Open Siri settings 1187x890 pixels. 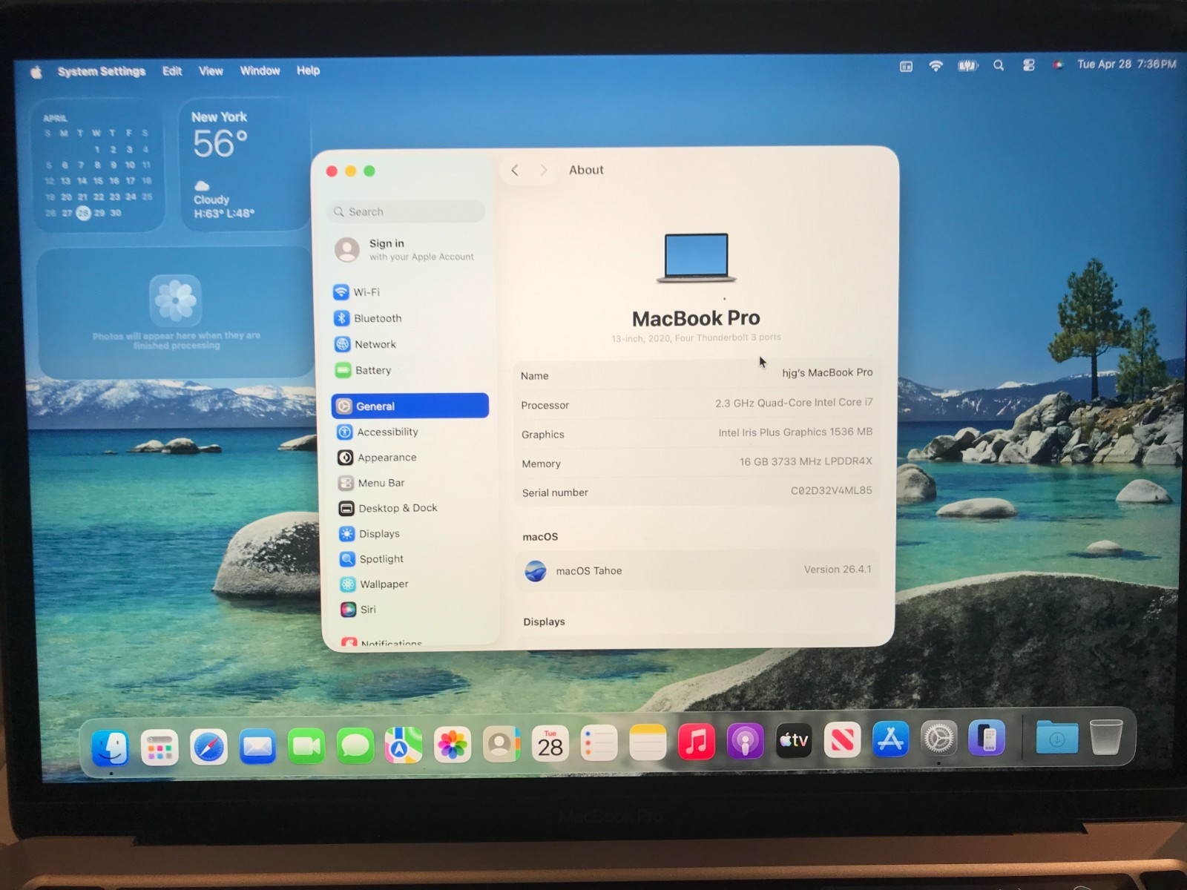click(x=358, y=610)
